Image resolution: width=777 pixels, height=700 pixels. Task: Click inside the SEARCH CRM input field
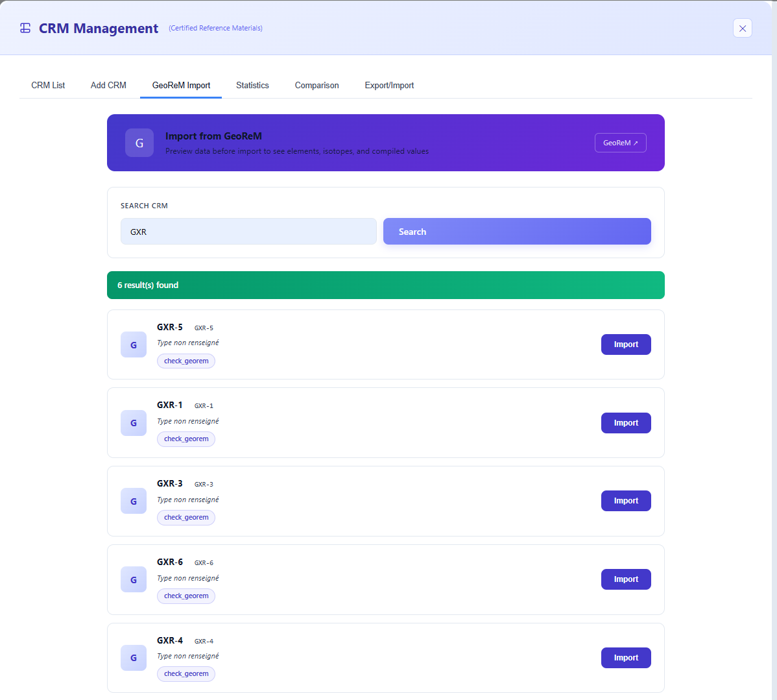248,231
